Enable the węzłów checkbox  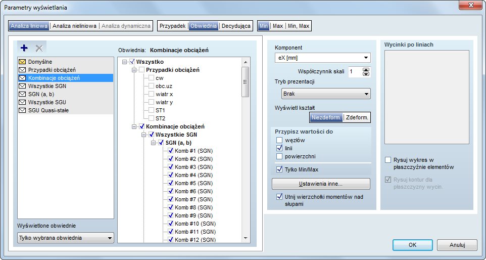click(280, 140)
